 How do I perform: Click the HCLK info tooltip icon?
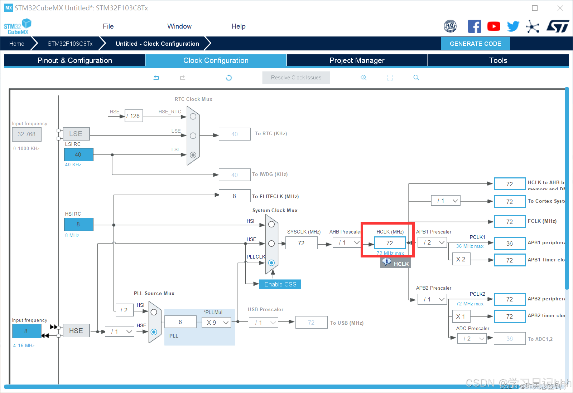(387, 262)
